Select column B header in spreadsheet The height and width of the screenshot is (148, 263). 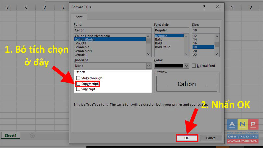(8, 7)
